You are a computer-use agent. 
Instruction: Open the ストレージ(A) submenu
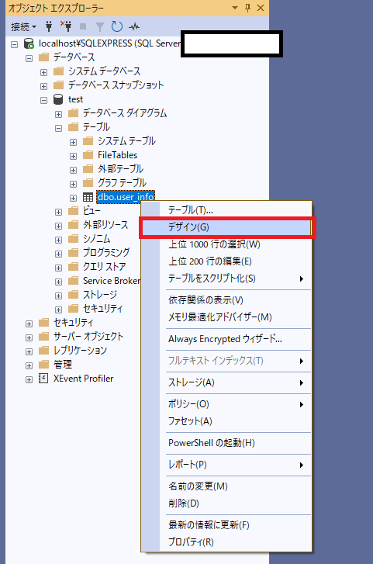coord(226,382)
